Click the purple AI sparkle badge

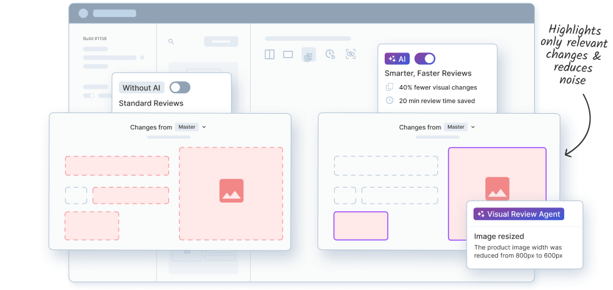tap(397, 59)
